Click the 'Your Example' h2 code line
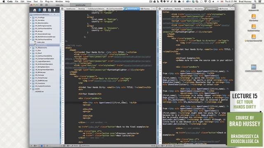 [x=90, y=94]
